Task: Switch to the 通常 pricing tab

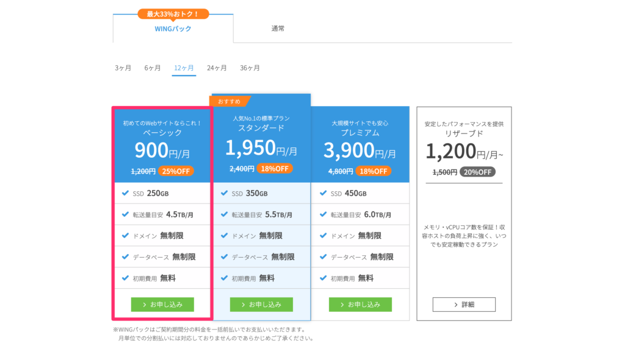Action: [x=278, y=29]
